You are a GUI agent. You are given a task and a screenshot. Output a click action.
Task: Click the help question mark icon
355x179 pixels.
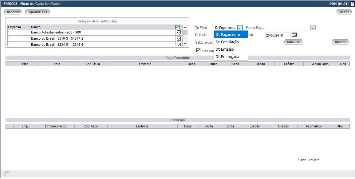click(352, 4)
